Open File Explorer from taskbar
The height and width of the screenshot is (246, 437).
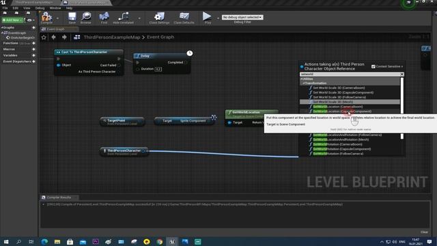(57, 241)
